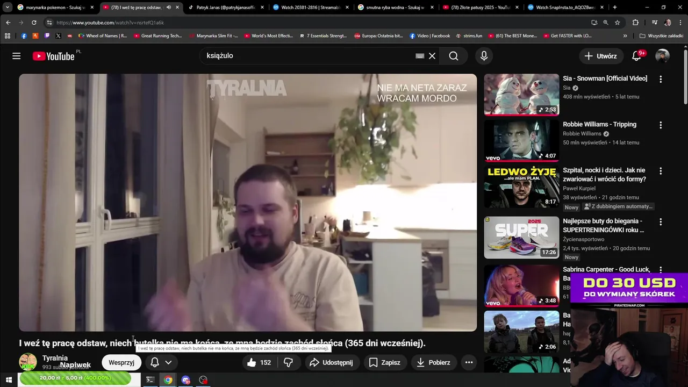Clear the search box with the X icon

432,56
